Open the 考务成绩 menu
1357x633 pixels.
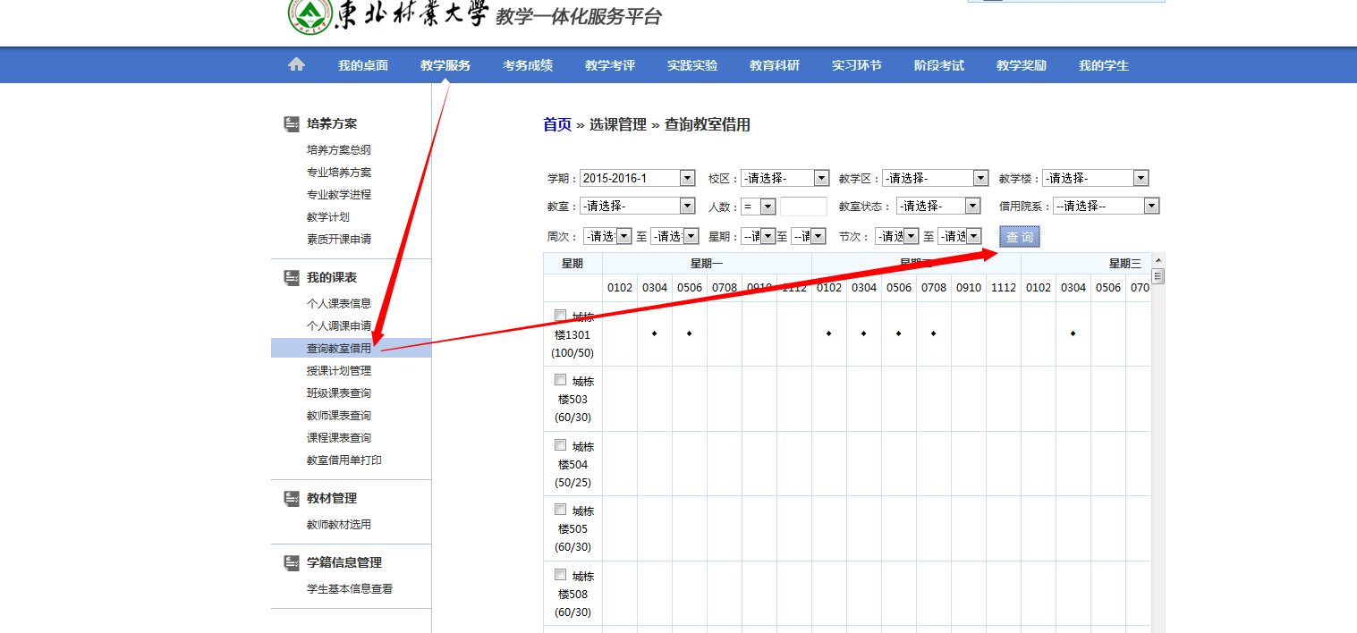click(527, 65)
